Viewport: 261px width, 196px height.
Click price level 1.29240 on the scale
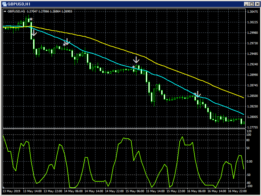(x=252, y=64)
